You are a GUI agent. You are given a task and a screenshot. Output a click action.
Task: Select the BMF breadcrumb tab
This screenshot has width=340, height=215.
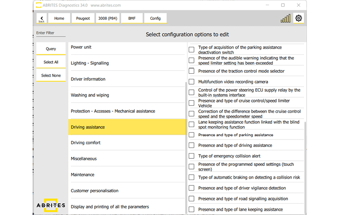click(131, 18)
